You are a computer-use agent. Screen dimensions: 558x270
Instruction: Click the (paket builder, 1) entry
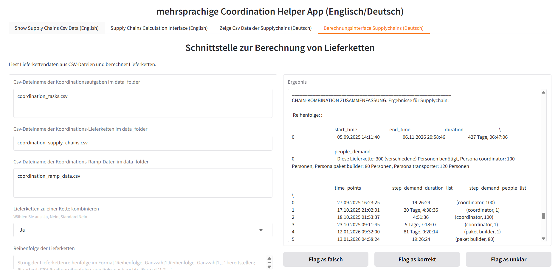(482, 232)
